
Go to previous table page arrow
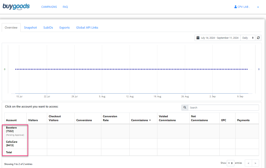[248, 163]
